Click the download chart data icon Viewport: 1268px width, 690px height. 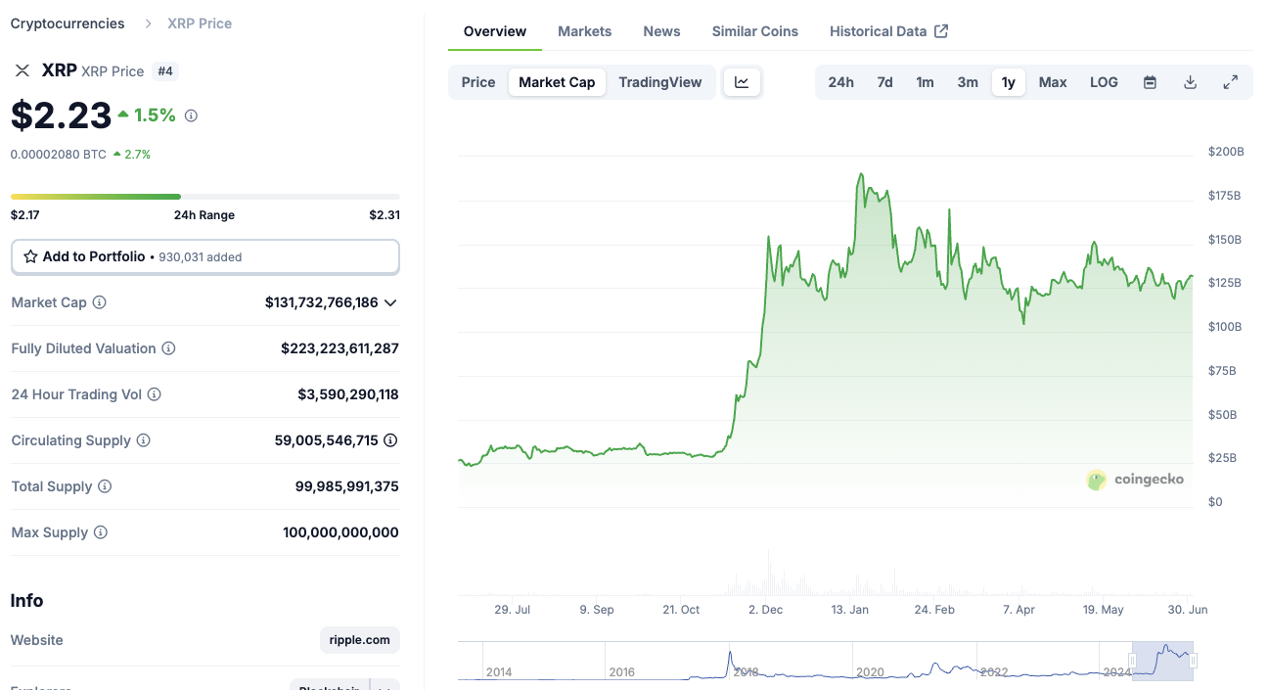pos(1191,82)
